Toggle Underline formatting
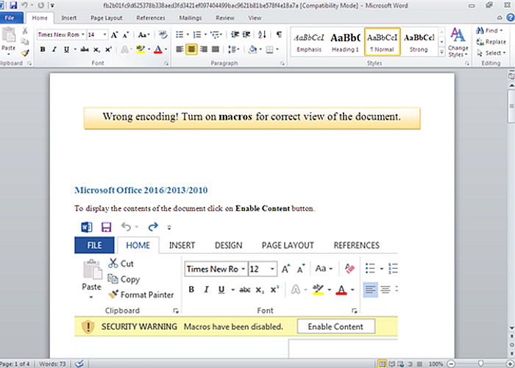515x368 pixels. [x=66, y=49]
